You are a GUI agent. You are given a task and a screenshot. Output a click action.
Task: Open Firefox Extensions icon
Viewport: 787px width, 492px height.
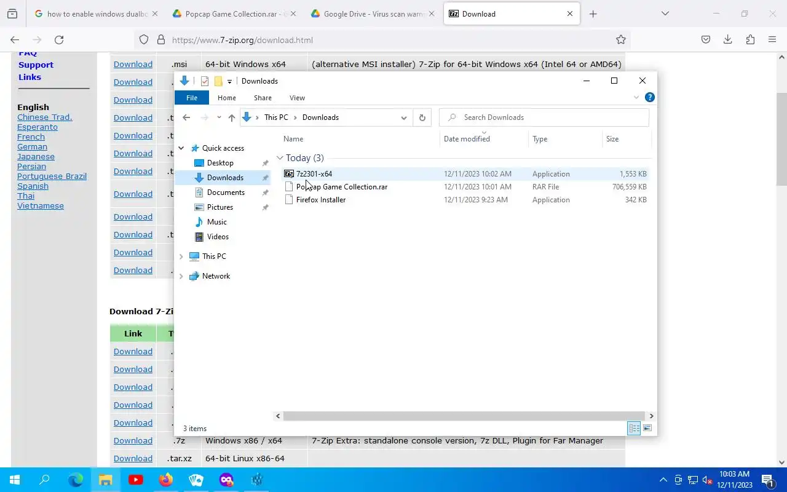750,40
